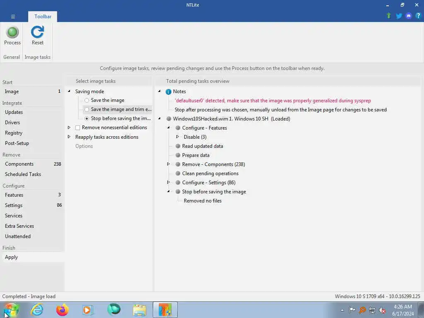Check Remove nonessential editions box
Screen dimensions: 424x318
77,128
